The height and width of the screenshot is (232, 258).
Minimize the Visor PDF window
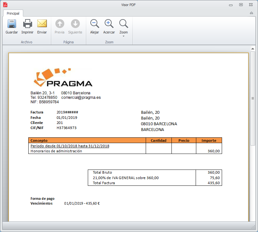click(231, 5)
